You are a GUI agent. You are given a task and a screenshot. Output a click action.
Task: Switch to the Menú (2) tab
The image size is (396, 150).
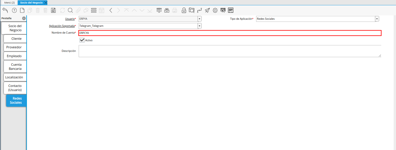point(9,2)
